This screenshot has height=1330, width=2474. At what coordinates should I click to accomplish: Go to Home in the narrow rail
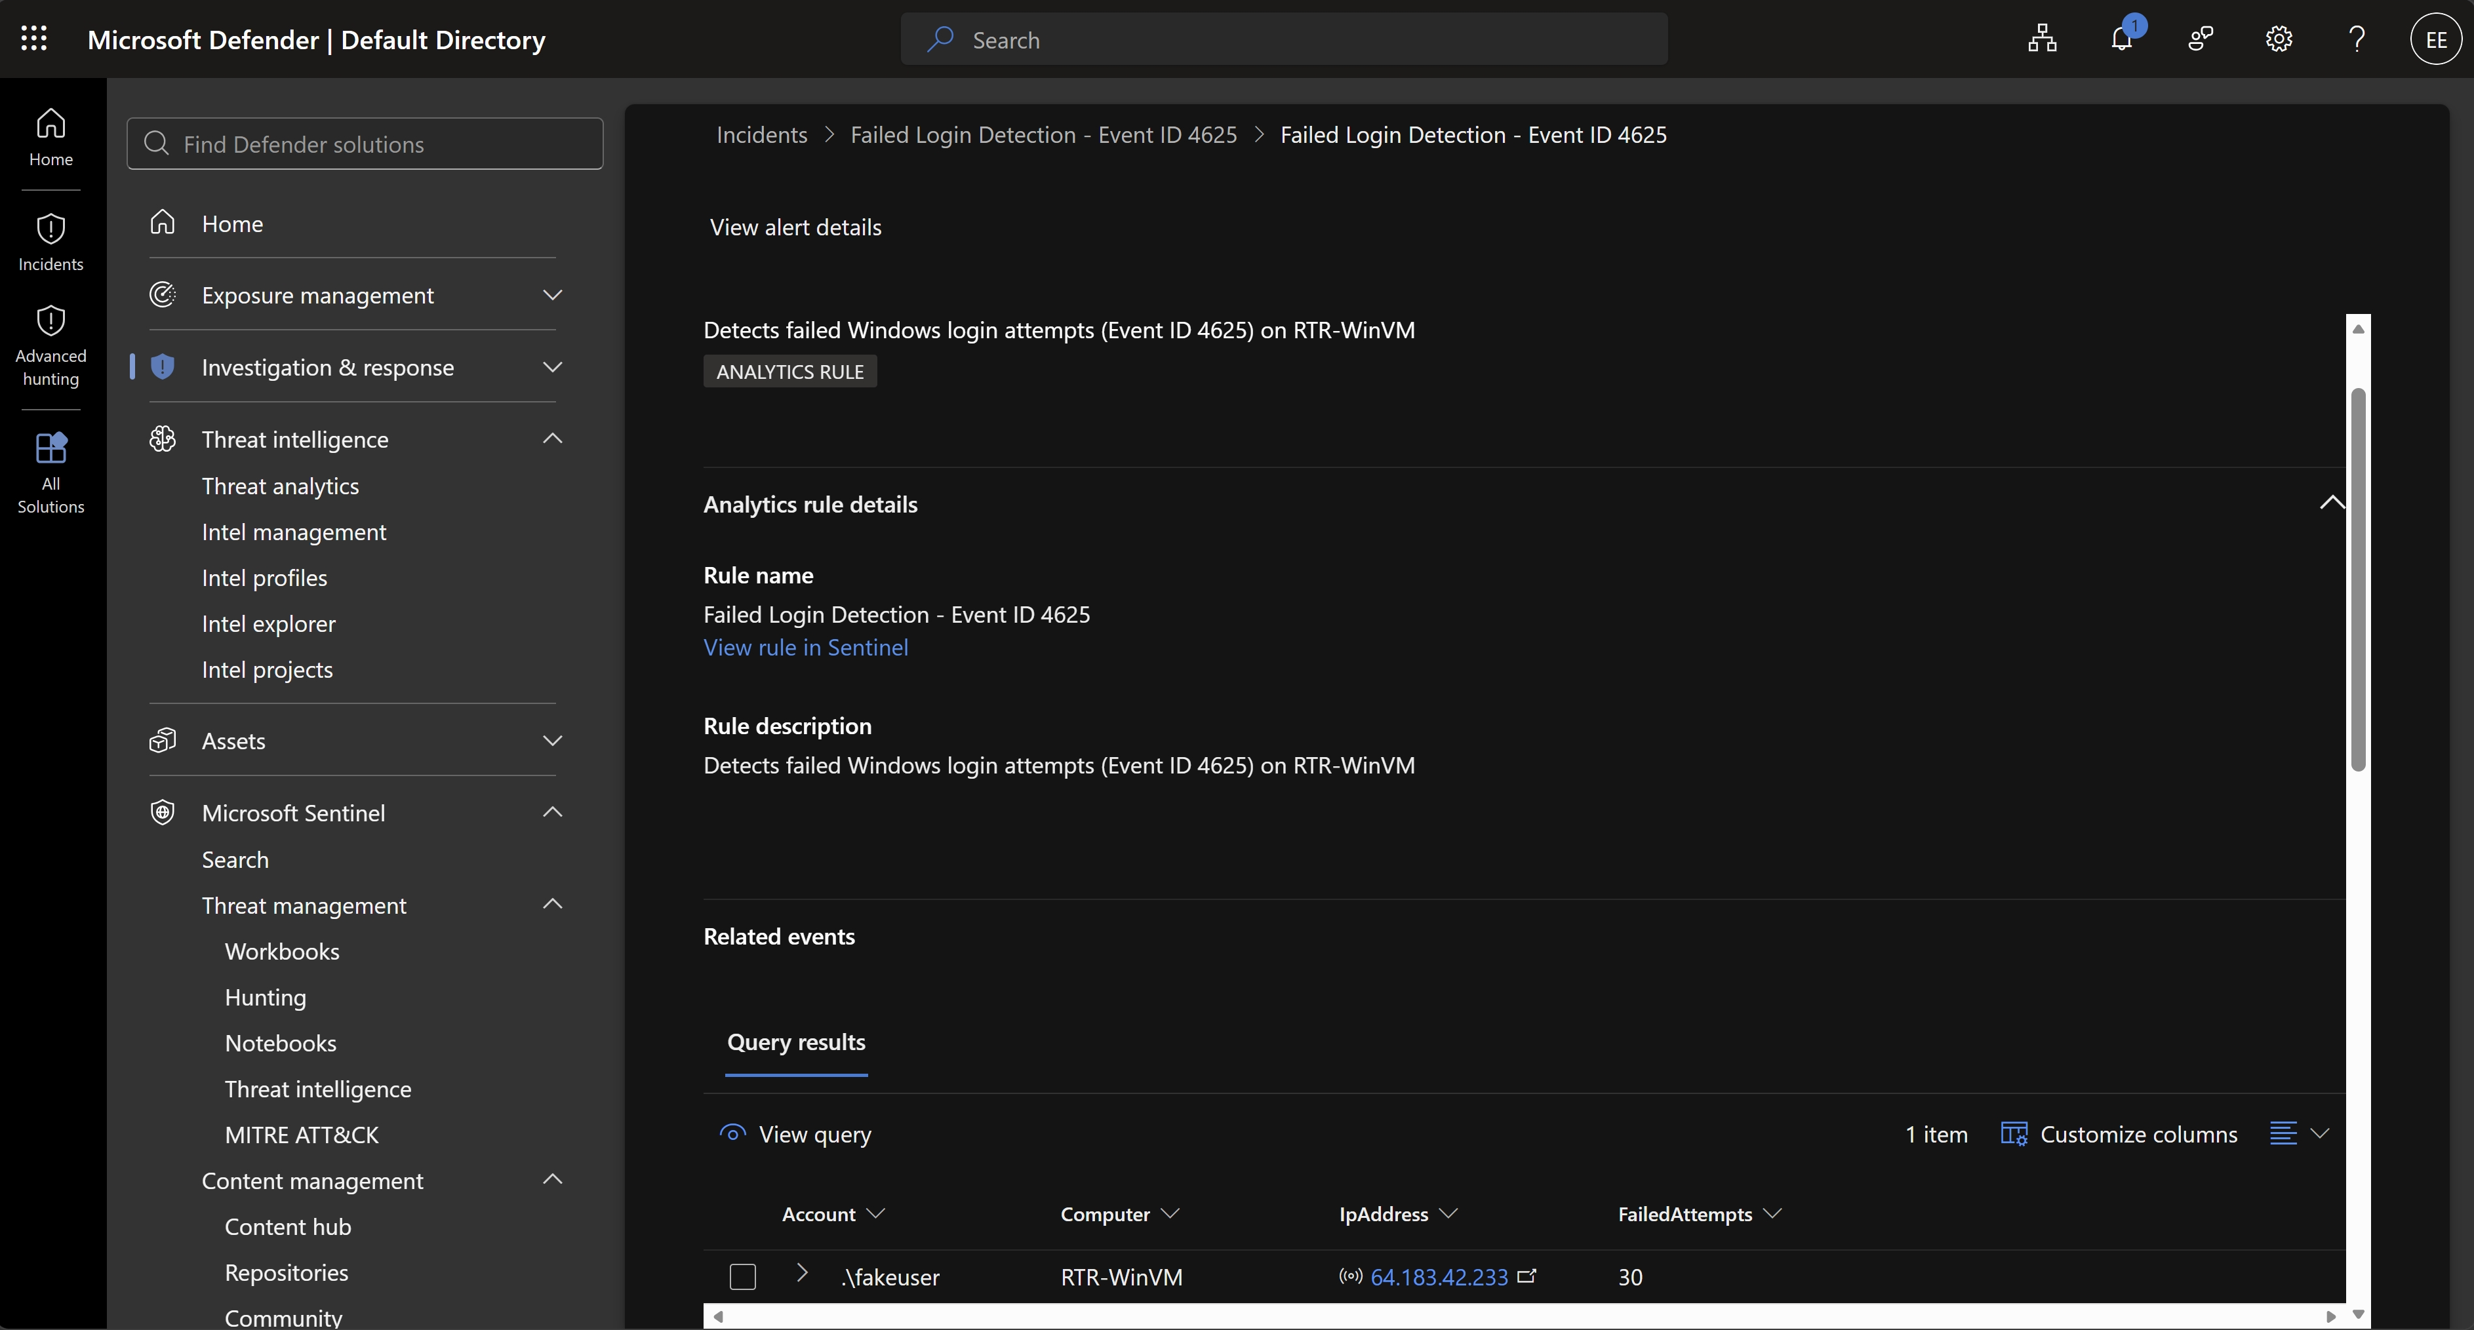point(51,137)
